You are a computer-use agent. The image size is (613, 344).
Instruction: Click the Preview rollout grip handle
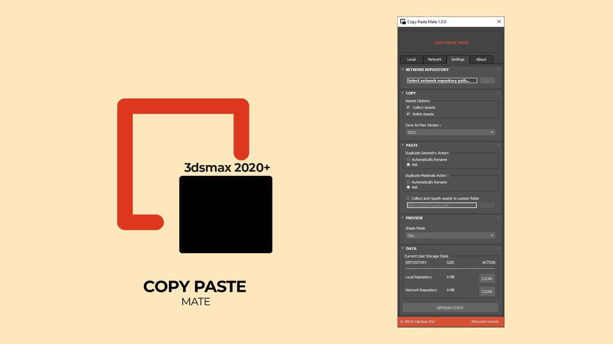pyautogui.click(x=498, y=217)
